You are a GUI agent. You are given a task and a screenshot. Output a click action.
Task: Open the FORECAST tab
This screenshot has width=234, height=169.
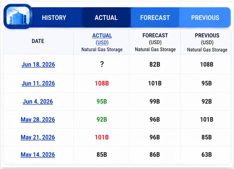(155, 18)
